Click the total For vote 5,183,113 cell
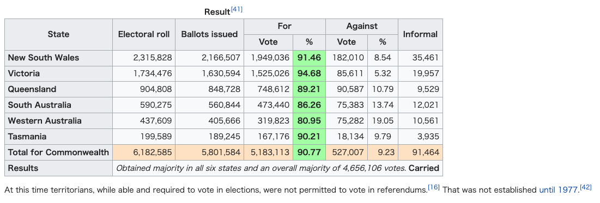Image resolution: width=600 pixels, height=203 pixels. 268,152
